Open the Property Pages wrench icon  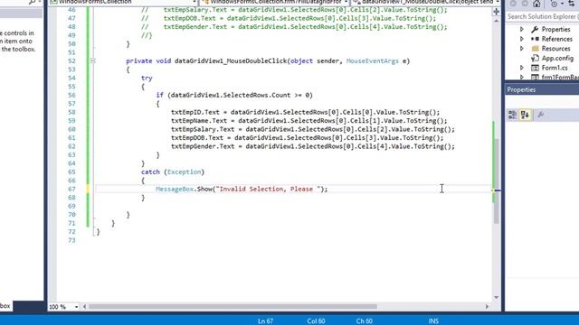(x=541, y=115)
